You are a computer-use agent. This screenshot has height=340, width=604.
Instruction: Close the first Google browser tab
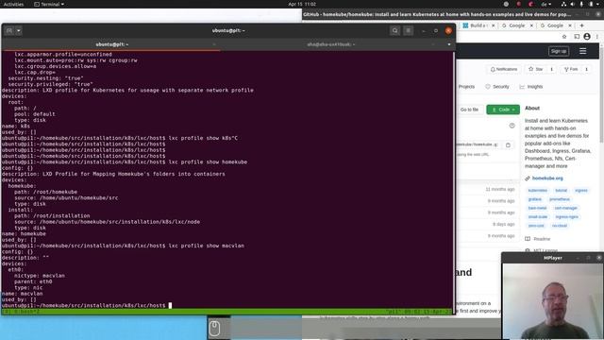tap(532, 25)
